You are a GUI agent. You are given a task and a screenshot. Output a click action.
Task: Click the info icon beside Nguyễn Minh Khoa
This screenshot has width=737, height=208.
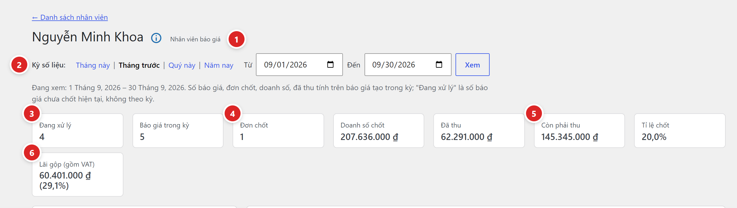(156, 38)
